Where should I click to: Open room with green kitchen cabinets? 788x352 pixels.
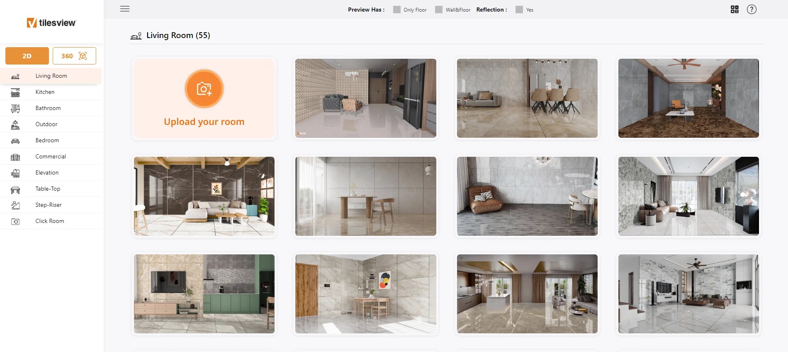click(204, 294)
